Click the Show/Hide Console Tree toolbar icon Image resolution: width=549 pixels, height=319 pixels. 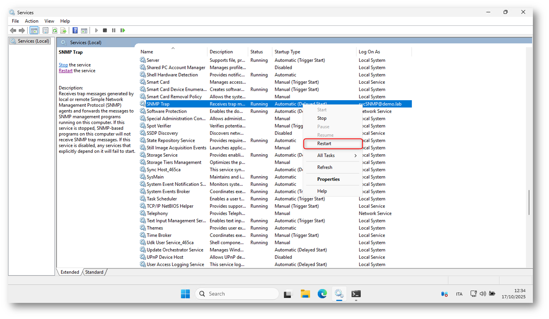tap(34, 30)
